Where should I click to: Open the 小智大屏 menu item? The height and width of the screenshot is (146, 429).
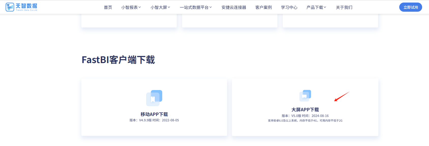[159, 7]
